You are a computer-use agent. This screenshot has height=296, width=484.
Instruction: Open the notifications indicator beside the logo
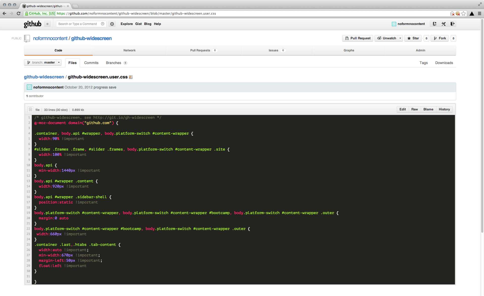47,24
